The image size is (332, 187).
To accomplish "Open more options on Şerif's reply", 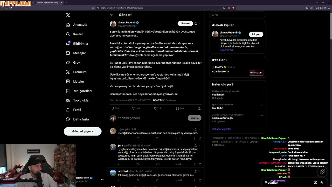I will 200,145.
